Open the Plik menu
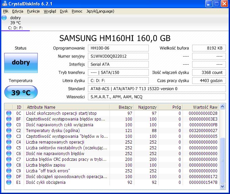The width and height of the screenshot is (230, 194). pos(6,11)
